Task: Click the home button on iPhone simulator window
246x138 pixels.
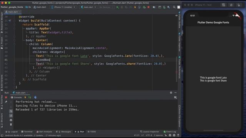Action: coord(231,5)
